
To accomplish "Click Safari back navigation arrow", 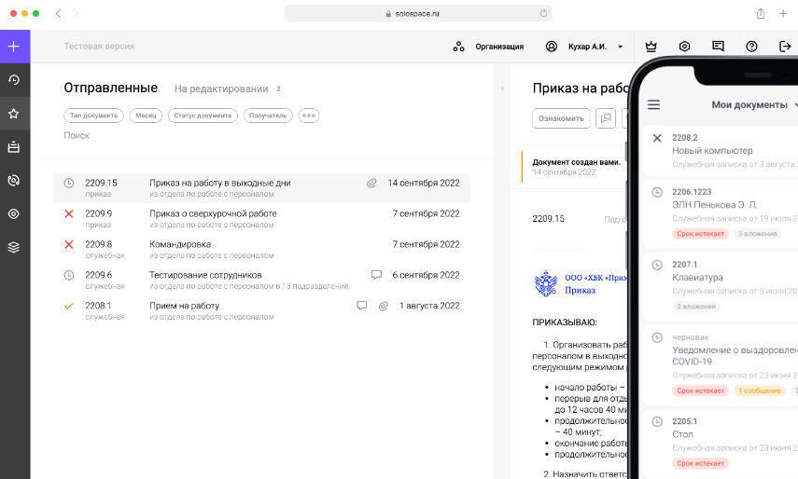I will (59, 13).
